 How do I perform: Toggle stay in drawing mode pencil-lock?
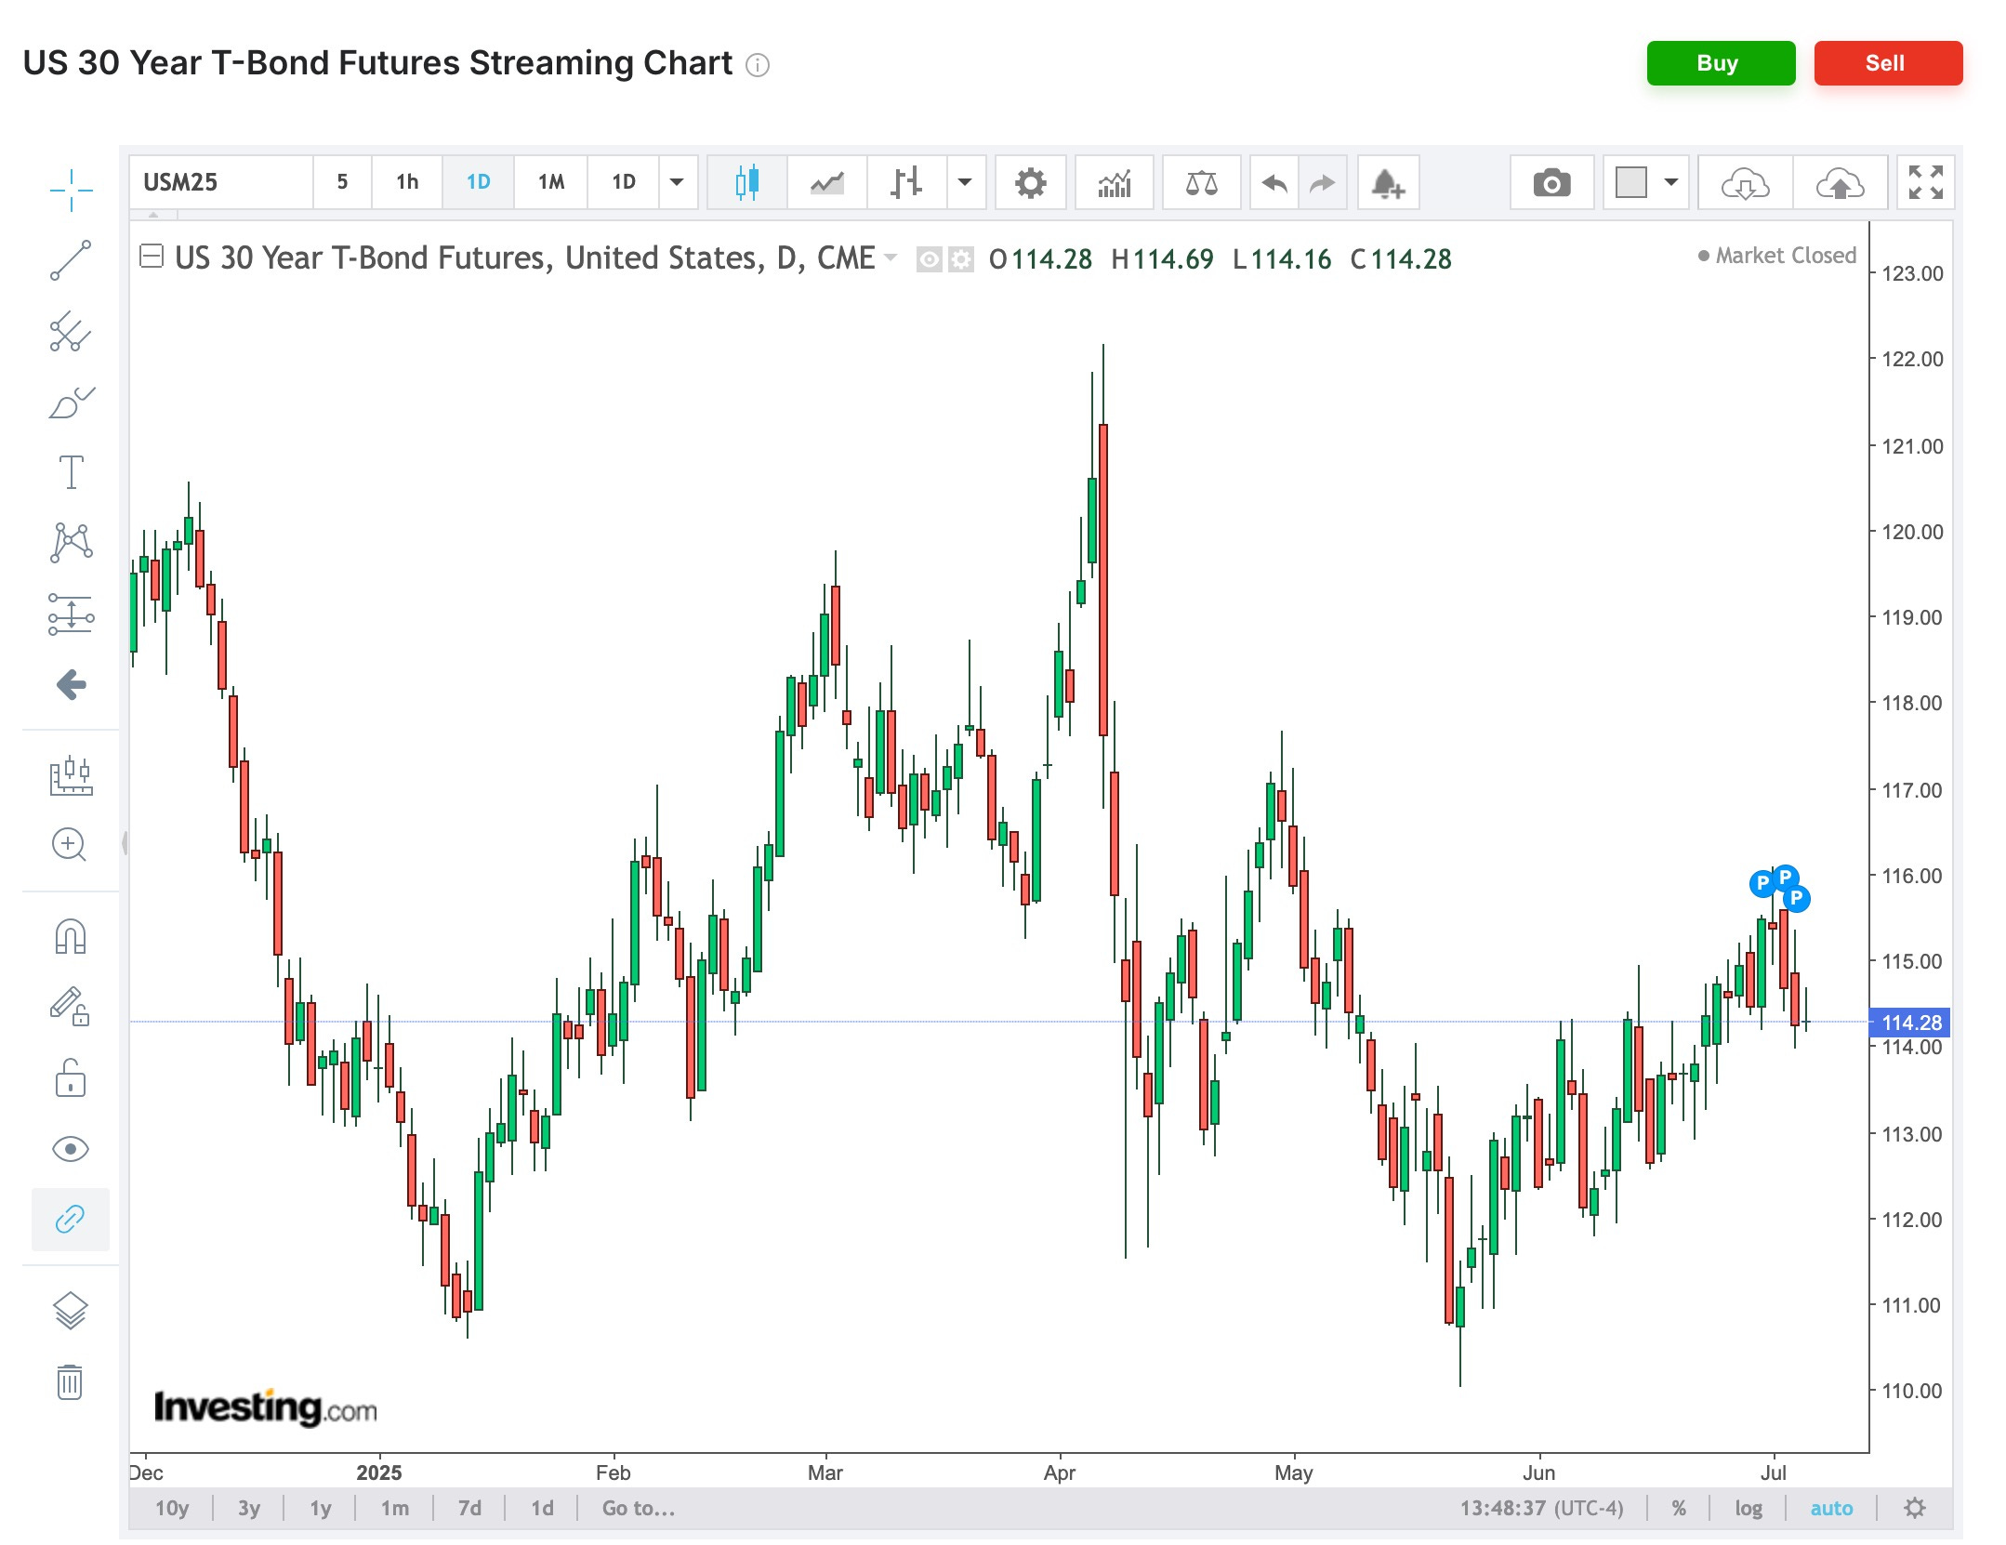click(71, 1006)
